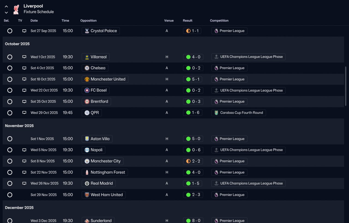Image resolution: width=349 pixels, height=223 pixels.
Task: Click the Manchester United crest icon
Action: [x=87, y=79]
